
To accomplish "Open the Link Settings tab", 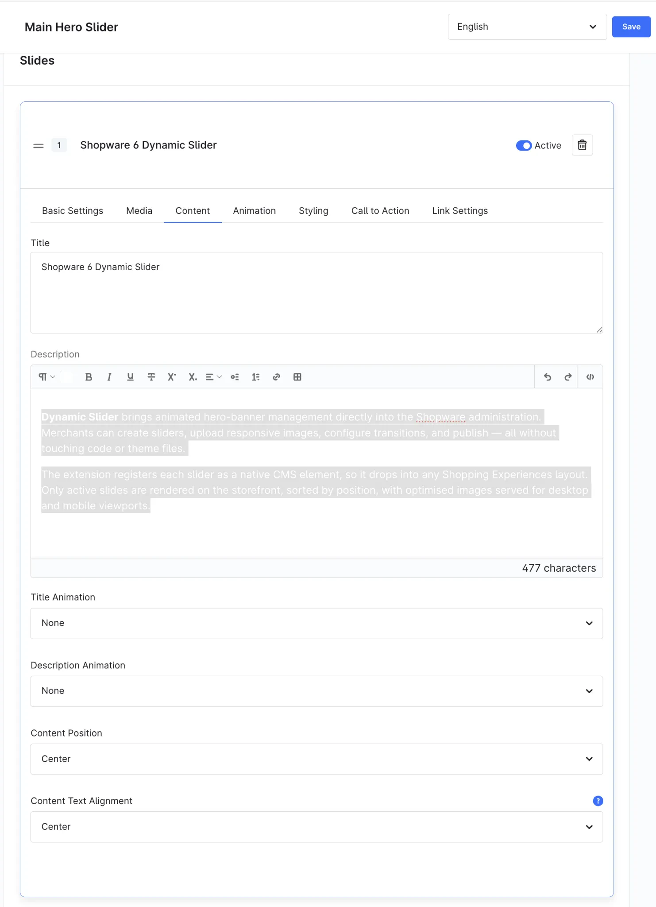I will click(x=460, y=211).
